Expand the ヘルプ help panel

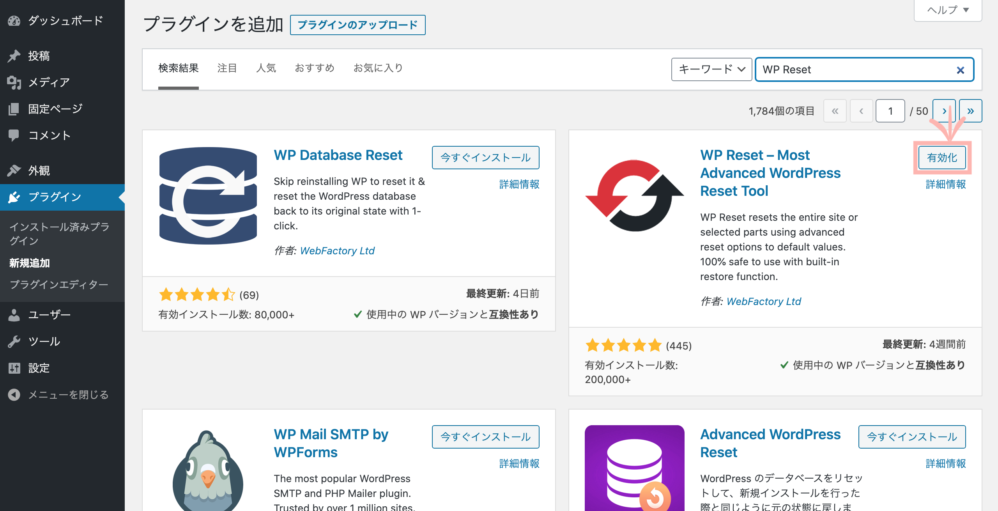948,10
